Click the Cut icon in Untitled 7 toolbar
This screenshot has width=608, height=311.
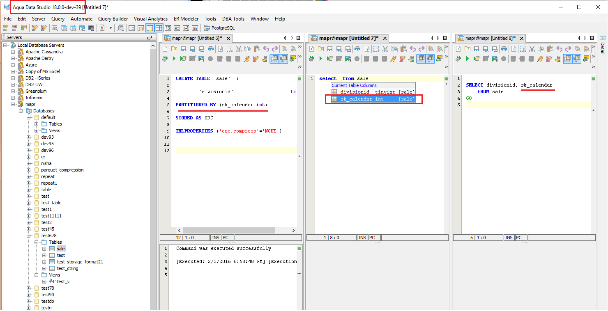(385, 49)
